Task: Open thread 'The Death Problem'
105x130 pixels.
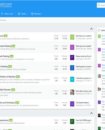Action: coord(82,103)
